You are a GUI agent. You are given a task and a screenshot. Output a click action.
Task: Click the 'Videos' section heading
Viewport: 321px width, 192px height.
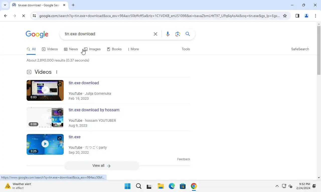(43, 72)
